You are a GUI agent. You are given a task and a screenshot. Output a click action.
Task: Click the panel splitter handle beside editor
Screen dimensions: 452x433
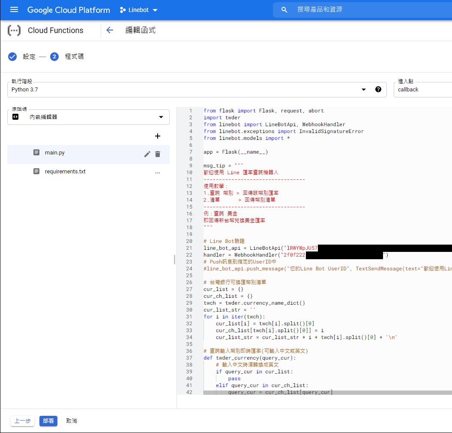[x=174, y=260]
